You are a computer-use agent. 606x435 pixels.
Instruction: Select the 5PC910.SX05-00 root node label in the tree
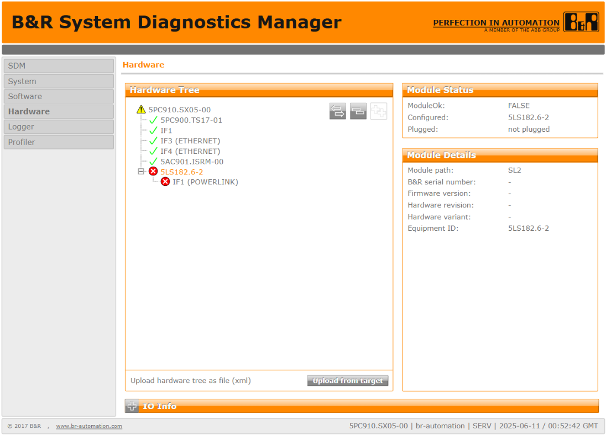tap(180, 110)
